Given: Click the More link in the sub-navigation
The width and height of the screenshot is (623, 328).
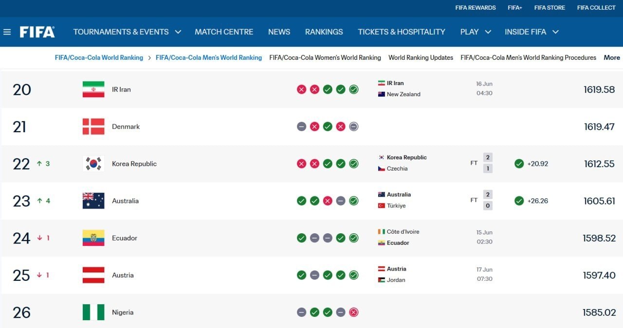Looking at the screenshot, I should pos(612,57).
